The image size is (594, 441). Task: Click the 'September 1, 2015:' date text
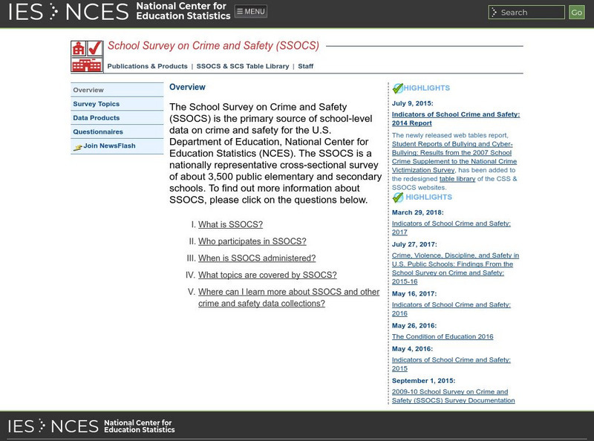point(423,381)
